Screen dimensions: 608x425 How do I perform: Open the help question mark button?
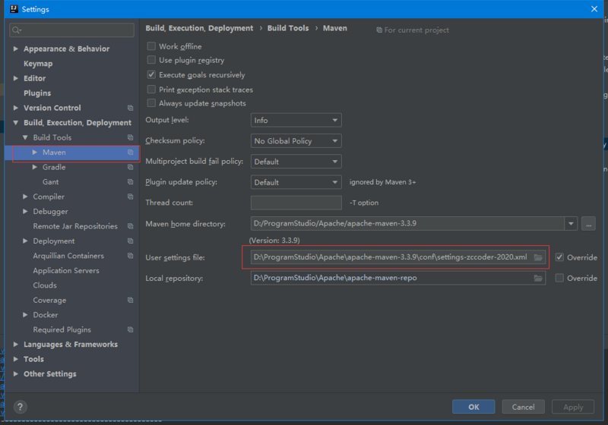click(x=21, y=407)
